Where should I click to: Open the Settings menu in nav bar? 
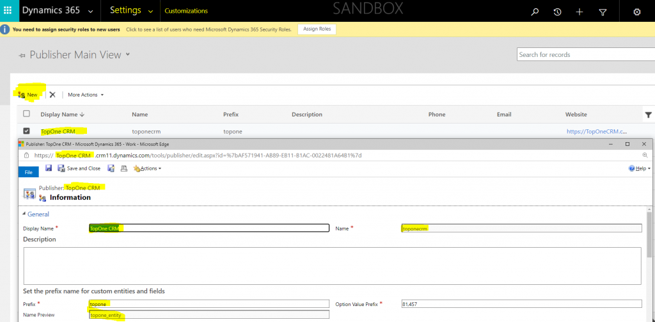tap(131, 11)
